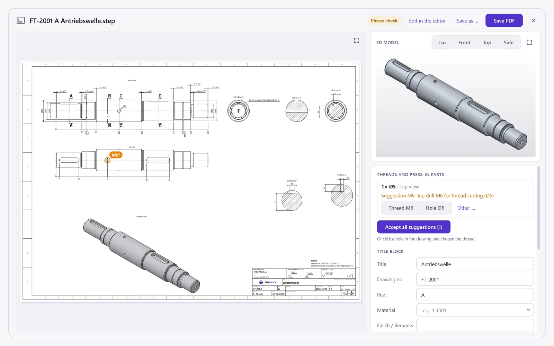Click the 'Suggestion M6: Tap drill' text
Screen dimensions: 554x346
click(437, 196)
